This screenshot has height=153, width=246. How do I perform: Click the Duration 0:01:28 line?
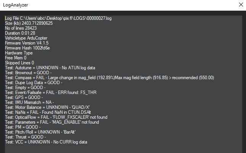[20, 33]
